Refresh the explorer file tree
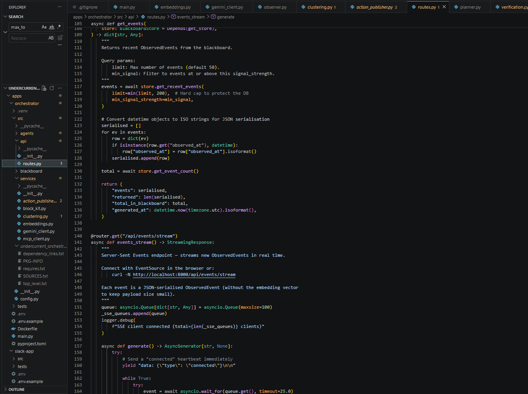The height and width of the screenshot is (394, 528). tap(52, 88)
